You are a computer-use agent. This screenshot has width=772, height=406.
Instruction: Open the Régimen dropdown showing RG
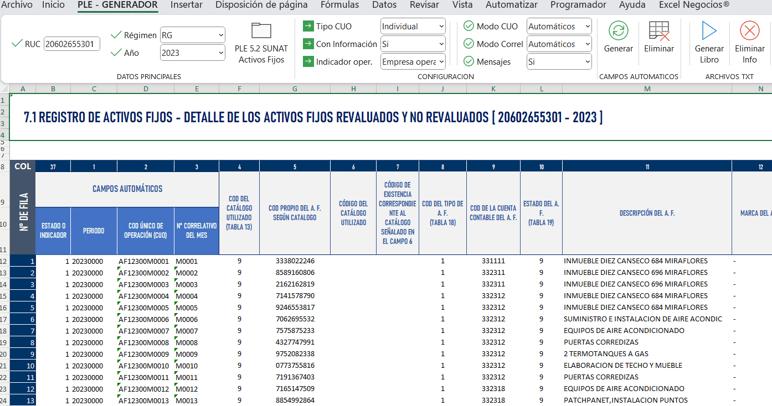coord(192,35)
